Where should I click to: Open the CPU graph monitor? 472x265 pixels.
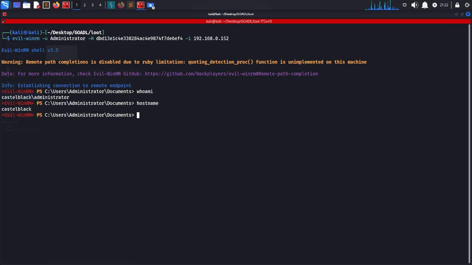(x=382, y=5)
